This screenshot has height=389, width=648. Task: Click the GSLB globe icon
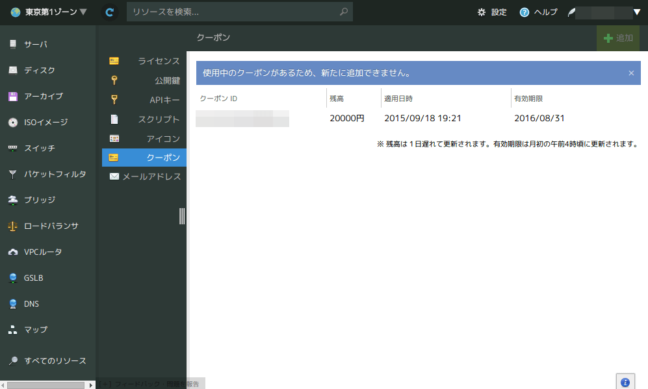[x=13, y=278]
